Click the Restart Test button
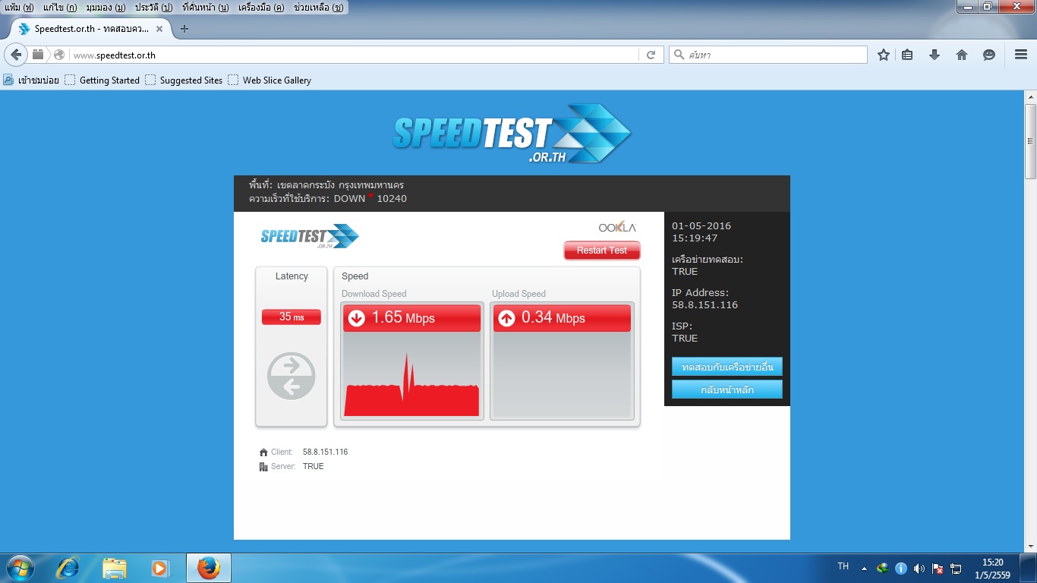This screenshot has width=1037, height=583. [602, 251]
